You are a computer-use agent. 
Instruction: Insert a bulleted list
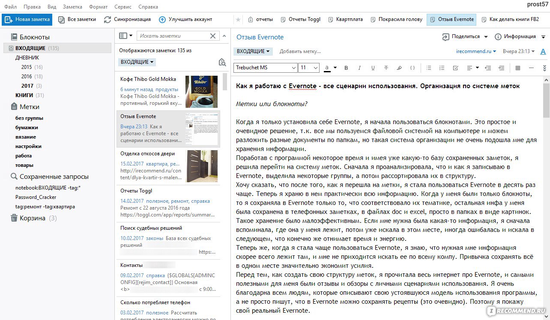point(429,68)
